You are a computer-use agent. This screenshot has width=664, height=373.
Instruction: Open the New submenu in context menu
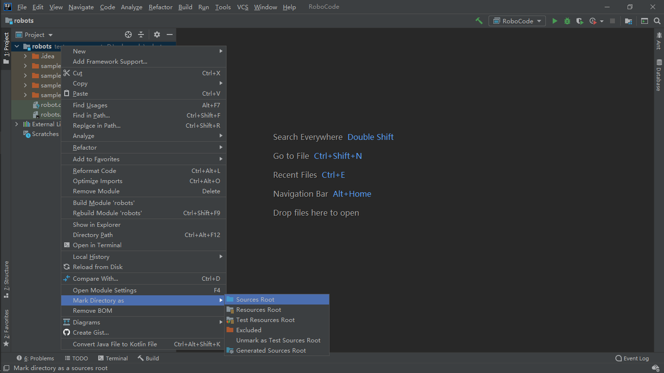(x=143, y=51)
